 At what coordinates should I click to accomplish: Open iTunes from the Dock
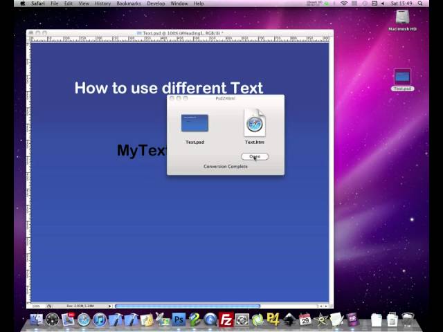[x=100, y=320]
